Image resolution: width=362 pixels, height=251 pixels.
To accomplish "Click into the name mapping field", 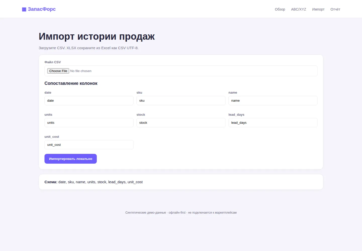I will click(273, 101).
